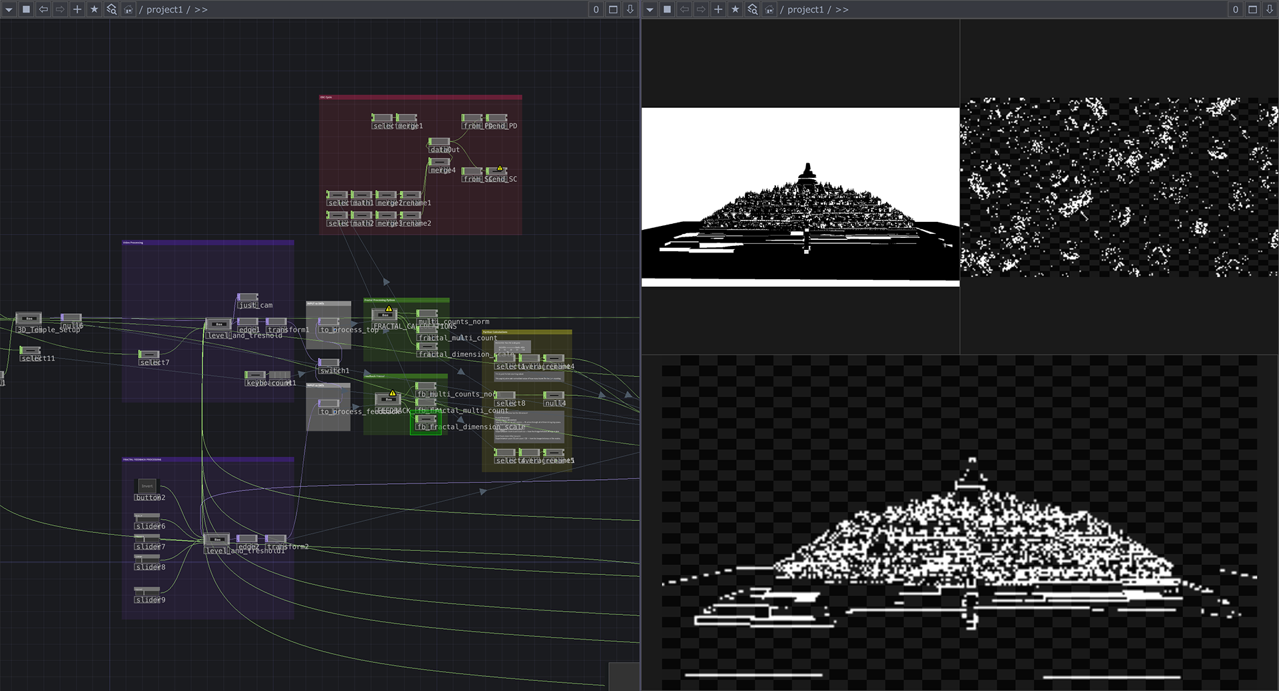Select the merge4 node
This screenshot has height=691, width=1279.
point(439,162)
